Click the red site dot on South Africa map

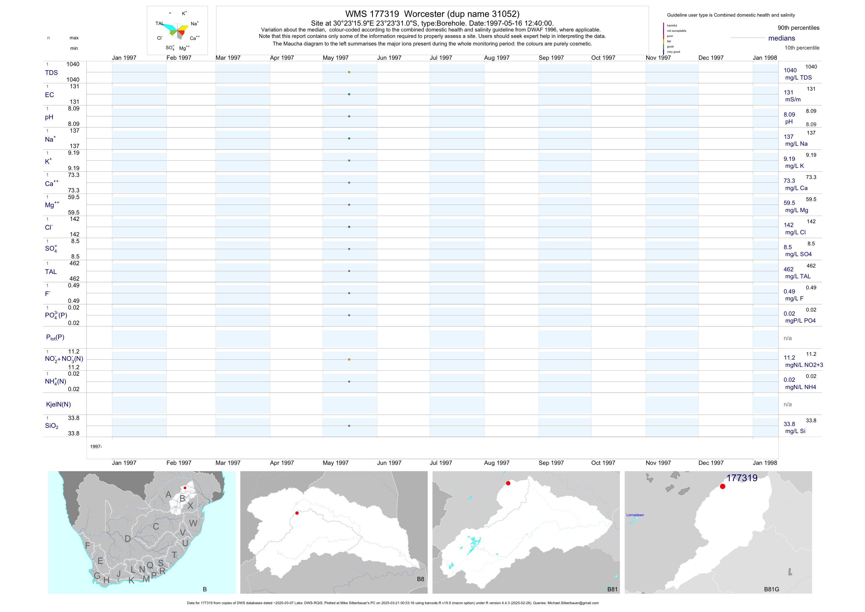tap(185, 488)
